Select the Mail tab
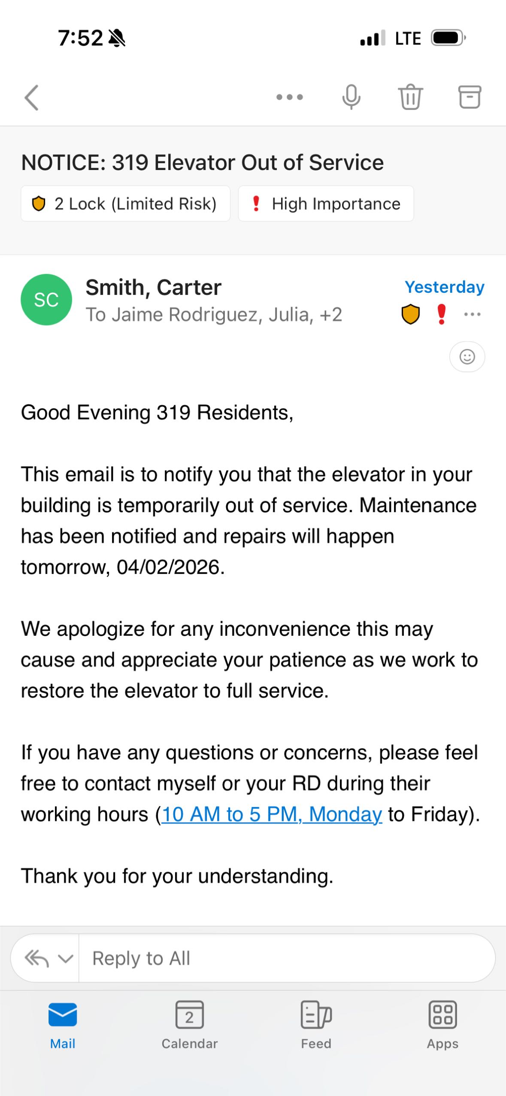The image size is (506, 1096). (63, 1024)
